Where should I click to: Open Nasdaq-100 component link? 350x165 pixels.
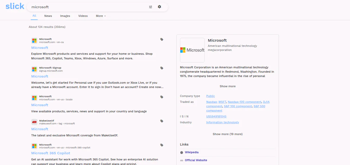click(x=245, y=102)
